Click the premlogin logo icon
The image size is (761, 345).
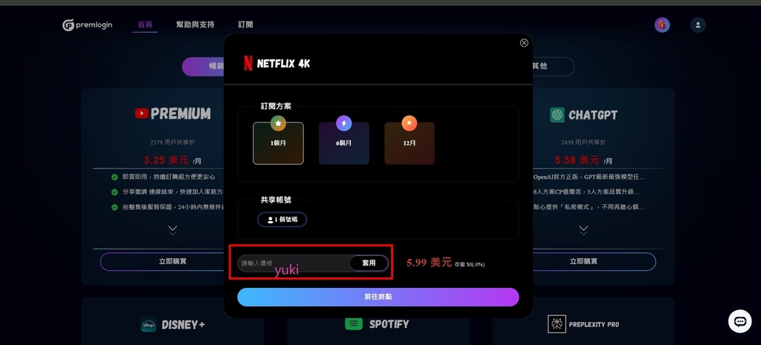pyautogui.click(x=68, y=25)
